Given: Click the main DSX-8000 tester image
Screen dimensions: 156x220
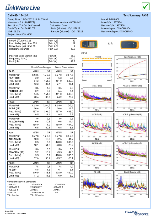Looking at the screenshot, I should [89, 44].
